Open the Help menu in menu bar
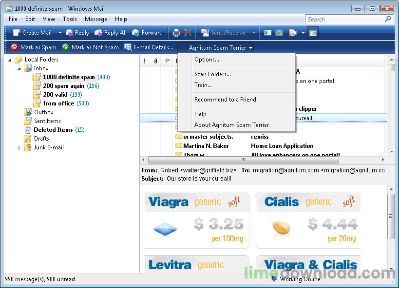 (121, 19)
